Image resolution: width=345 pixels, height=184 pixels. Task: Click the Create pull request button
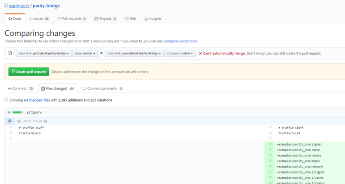[28, 72]
